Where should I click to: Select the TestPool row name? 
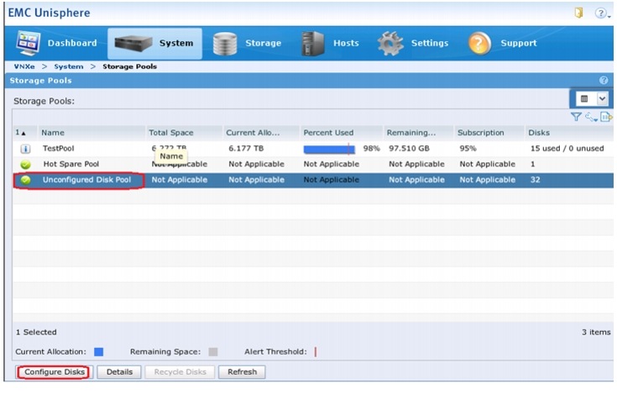pos(58,149)
